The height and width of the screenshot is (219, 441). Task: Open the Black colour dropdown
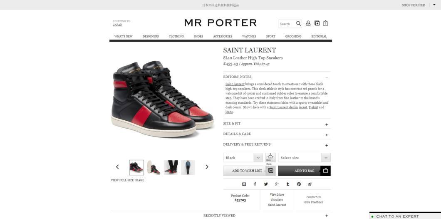click(x=243, y=158)
